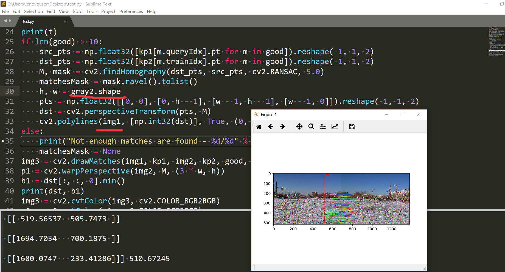This screenshot has width=505, height=272.
Task: Click console output value 510.67245
Action: [150, 259]
